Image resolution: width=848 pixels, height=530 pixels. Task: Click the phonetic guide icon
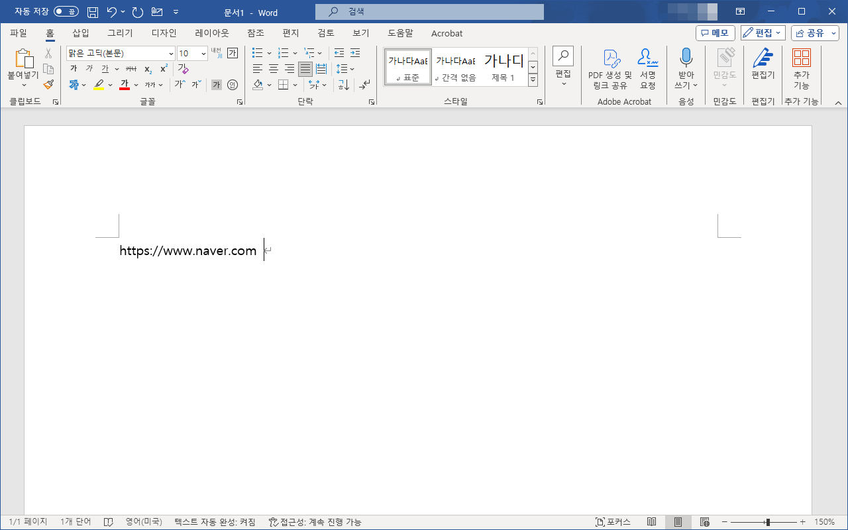(x=216, y=53)
